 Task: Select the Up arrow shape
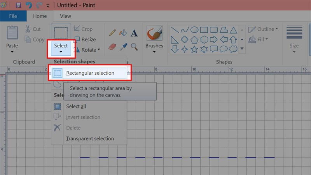coord(233,40)
